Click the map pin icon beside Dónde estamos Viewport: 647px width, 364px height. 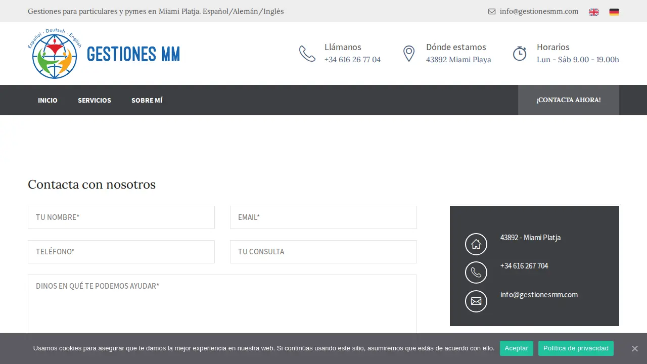pyautogui.click(x=409, y=54)
